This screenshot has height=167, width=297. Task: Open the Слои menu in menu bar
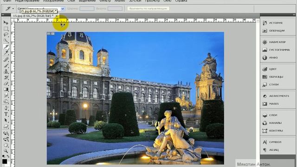71,1
